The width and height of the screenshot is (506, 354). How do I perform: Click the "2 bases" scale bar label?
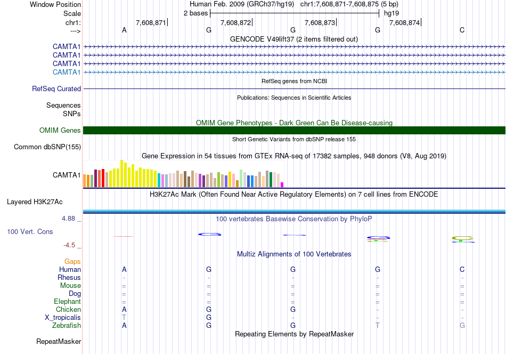(195, 13)
